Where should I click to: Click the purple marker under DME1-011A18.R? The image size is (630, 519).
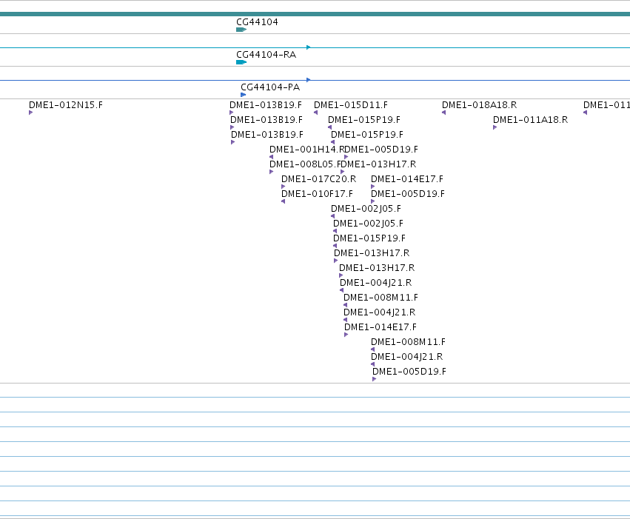point(495,127)
